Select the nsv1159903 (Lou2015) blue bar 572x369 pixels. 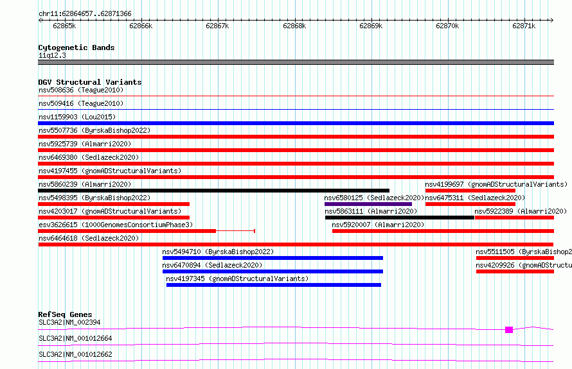pyautogui.click(x=296, y=123)
